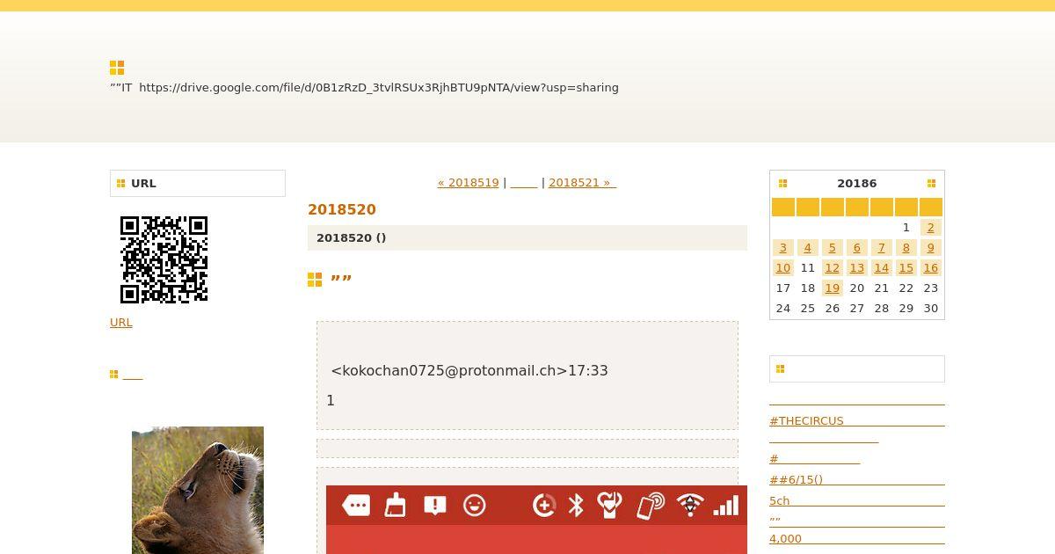
Task: Click the heart health icon in the embedded screenshot
Action: (609, 506)
